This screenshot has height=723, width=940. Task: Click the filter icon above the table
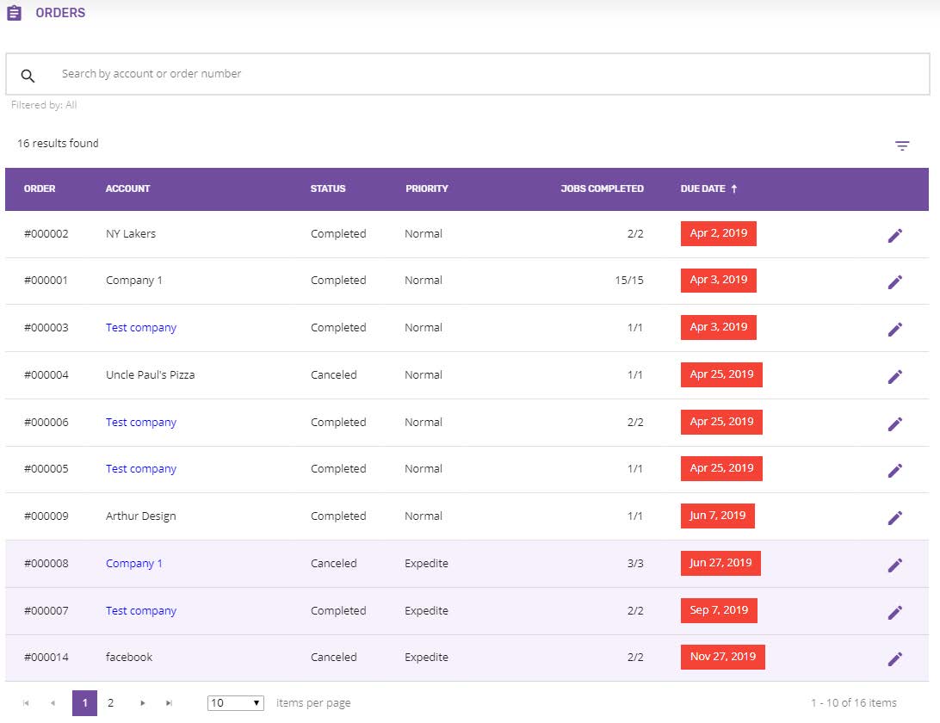click(901, 146)
